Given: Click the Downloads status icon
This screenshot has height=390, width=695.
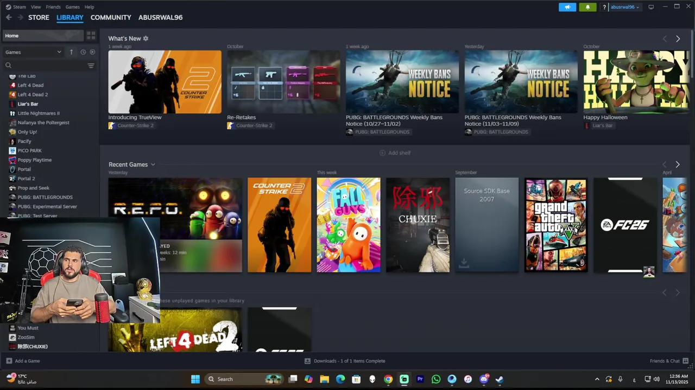Looking at the screenshot, I should tap(307, 361).
